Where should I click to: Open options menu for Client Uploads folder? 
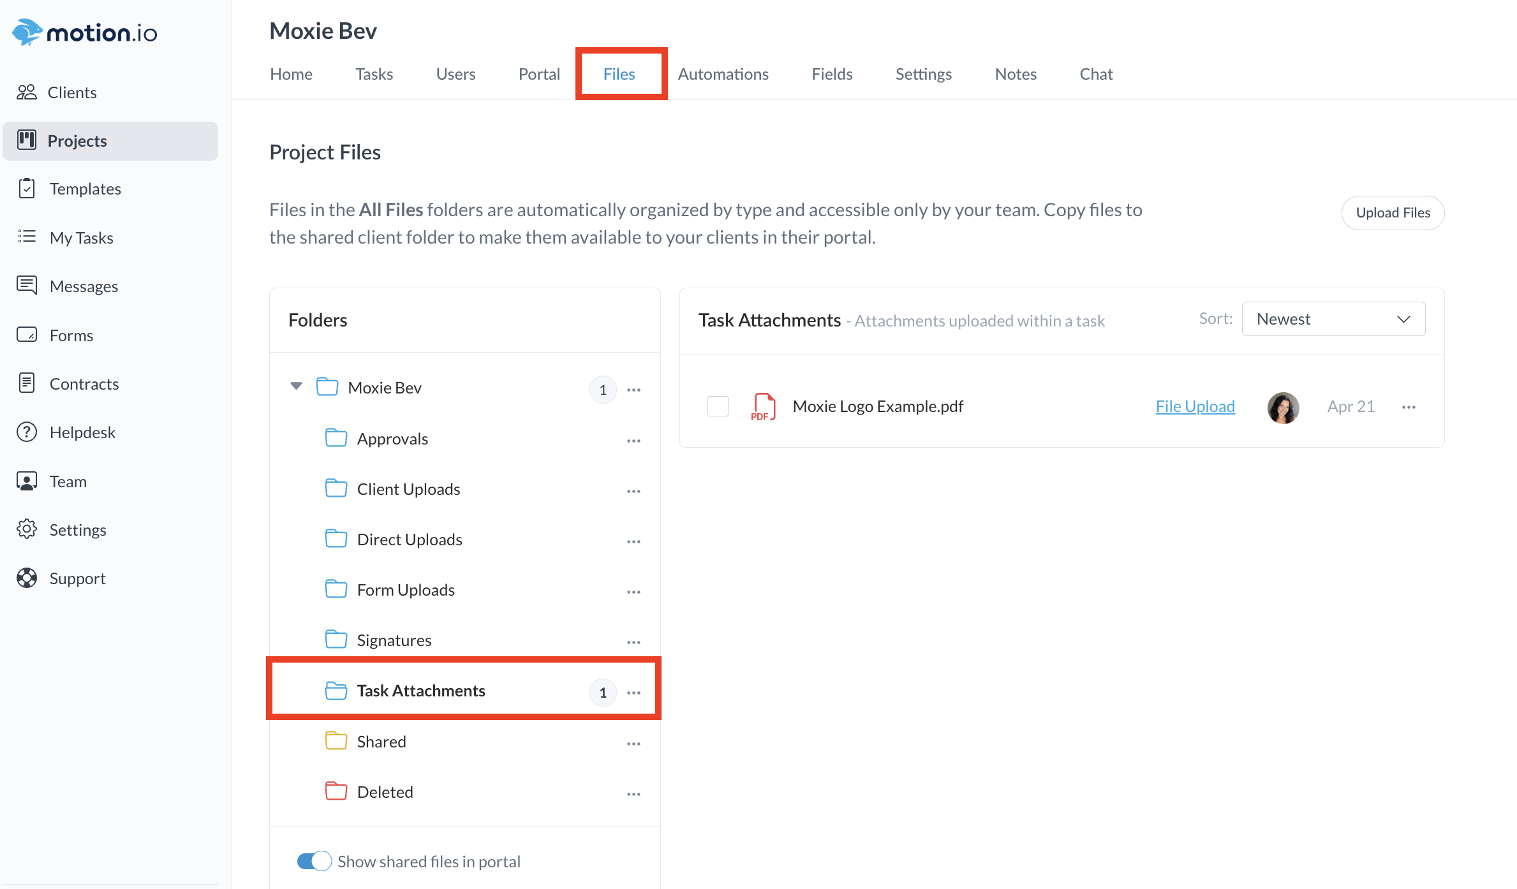click(633, 491)
